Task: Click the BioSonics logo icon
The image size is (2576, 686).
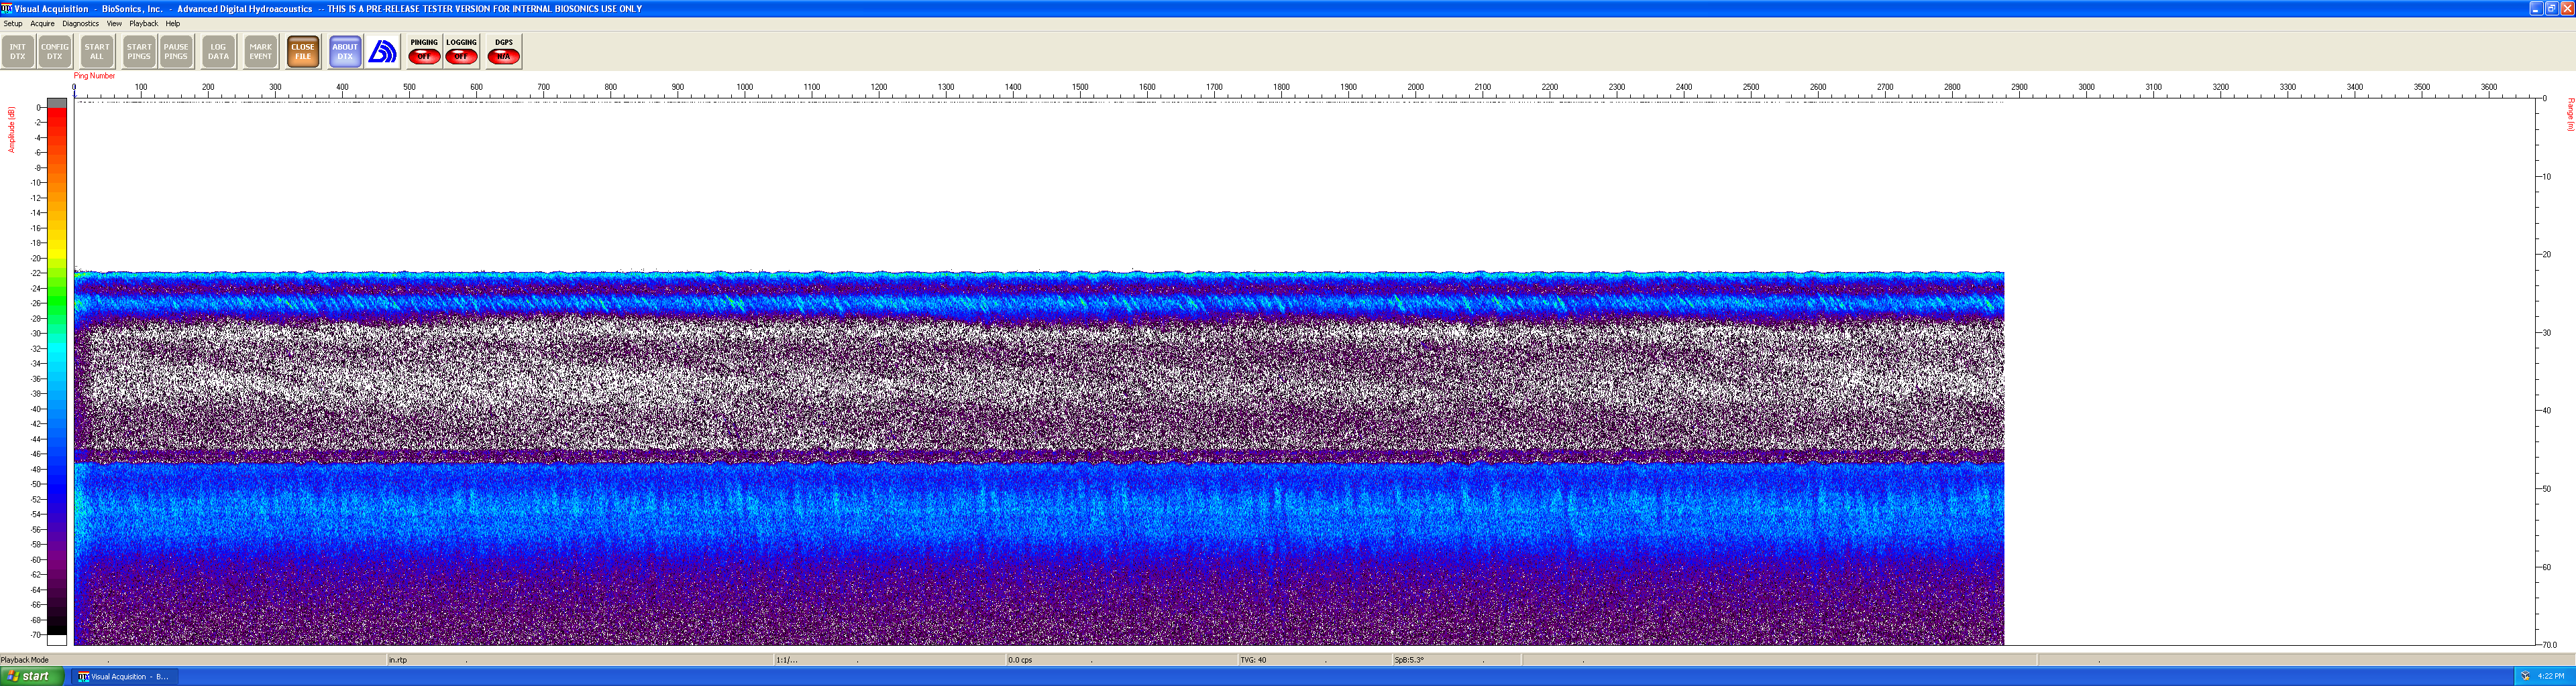Action: click(x=382, y=52)
